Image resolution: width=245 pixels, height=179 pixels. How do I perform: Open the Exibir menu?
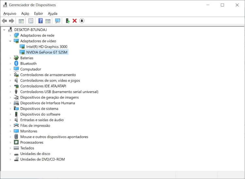[39, 14]
